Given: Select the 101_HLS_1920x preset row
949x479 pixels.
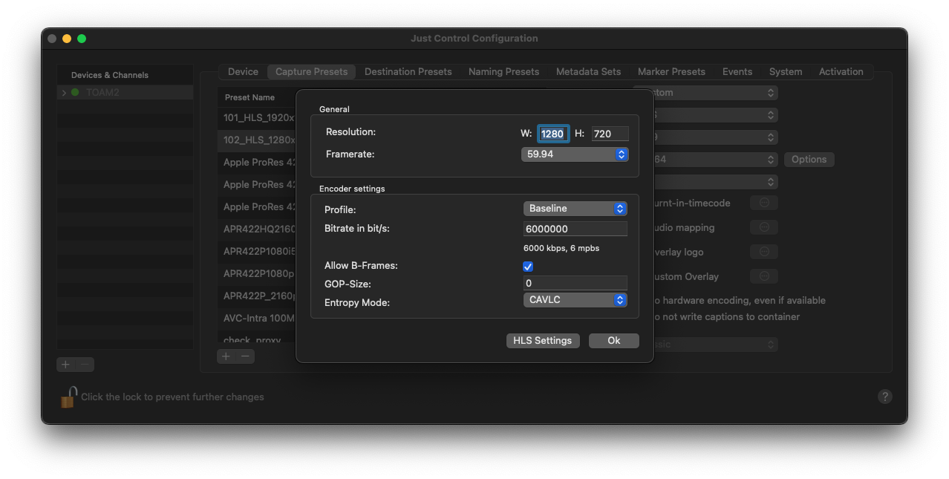Looking at the screenshot, I should (x=258, y=117).
